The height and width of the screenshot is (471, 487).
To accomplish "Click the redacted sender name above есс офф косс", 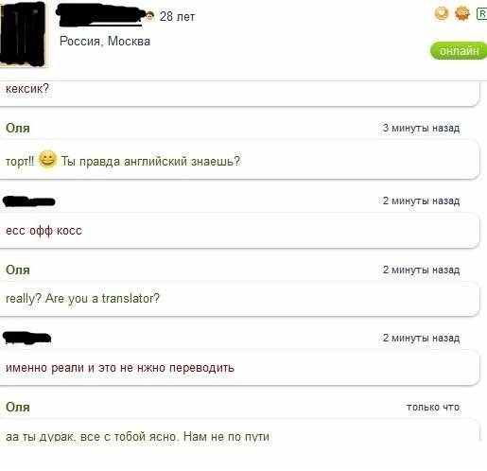I will point(29,201).
